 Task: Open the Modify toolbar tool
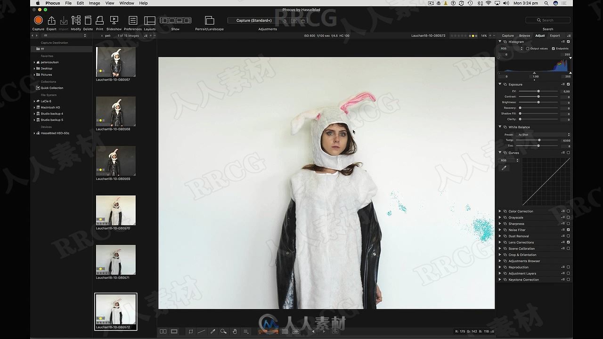(76, 20)
